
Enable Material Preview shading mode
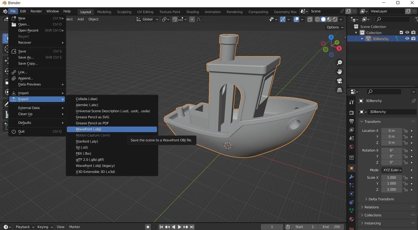click(329, 19)
